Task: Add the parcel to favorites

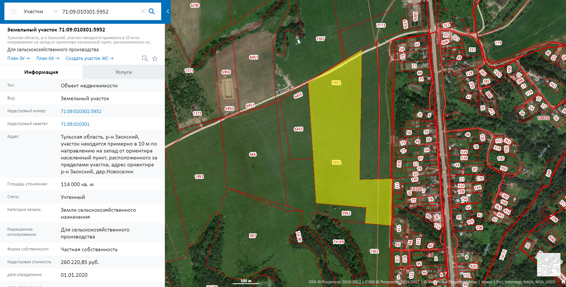Action: [x=155, y=58]
